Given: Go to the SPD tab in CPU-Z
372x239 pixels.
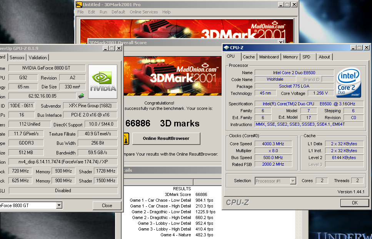Looking at the screenshot, I should click(306, 57).
